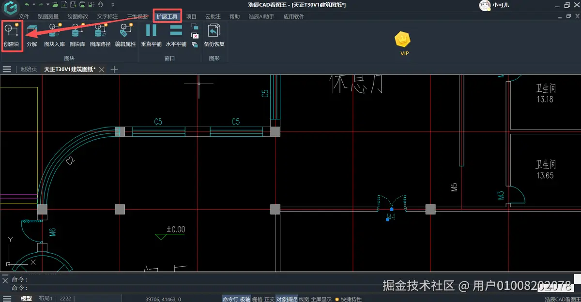Toggle 快捷特性 quick properties
This screenshot has height=302, width=581.
pos(351,299)
